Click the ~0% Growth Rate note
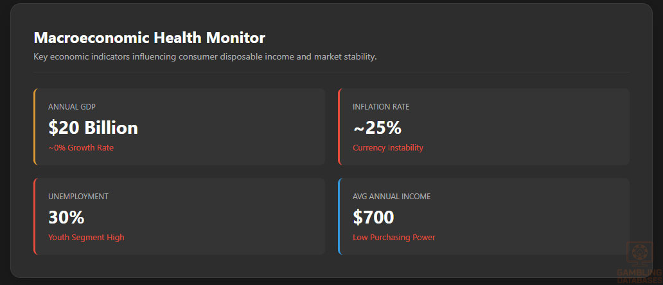This screenshot has height=285, width=663. 81,148
